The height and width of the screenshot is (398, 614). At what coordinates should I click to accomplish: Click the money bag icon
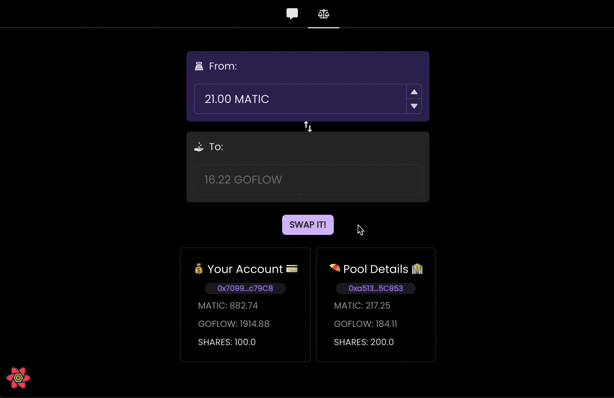199,269
